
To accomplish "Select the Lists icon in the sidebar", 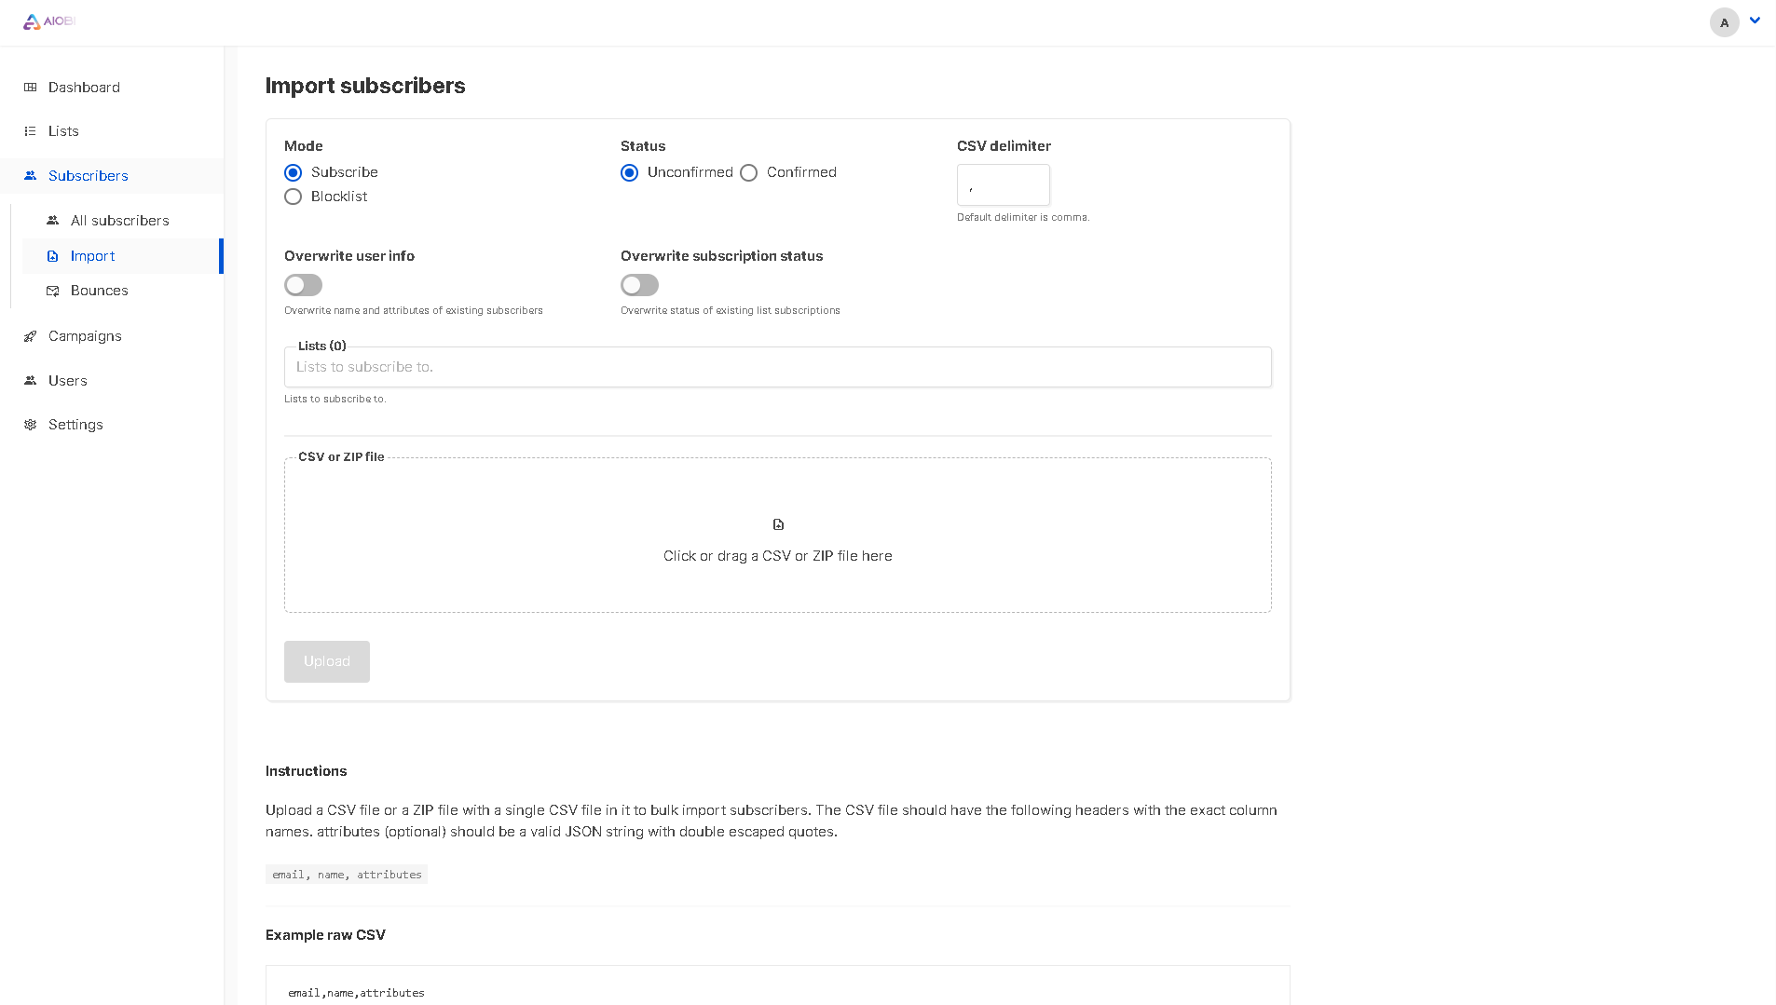I will 31,131.
